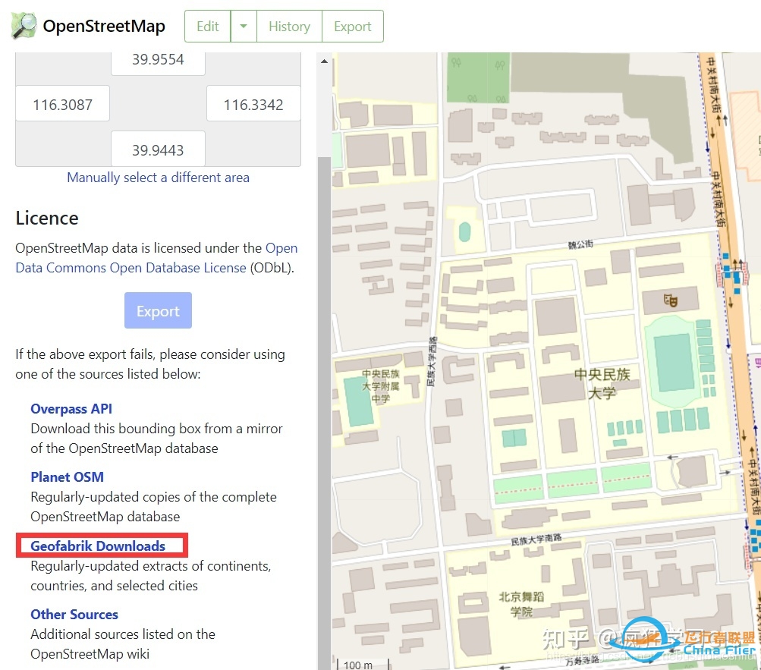Open the Other Sources link
Viewport: 761px width, 670px height.
[74, 614]
